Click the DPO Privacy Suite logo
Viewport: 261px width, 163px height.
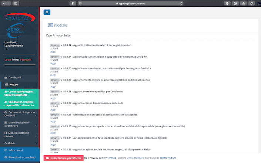pos(16,31)
